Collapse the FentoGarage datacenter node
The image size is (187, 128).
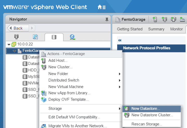click(14, 51)
